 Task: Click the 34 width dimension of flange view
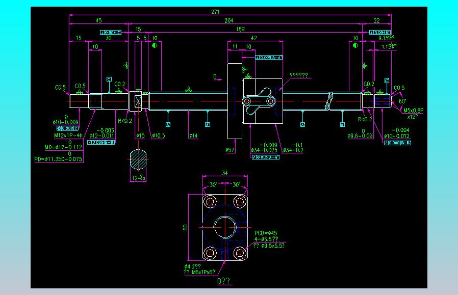coord(224,173)
